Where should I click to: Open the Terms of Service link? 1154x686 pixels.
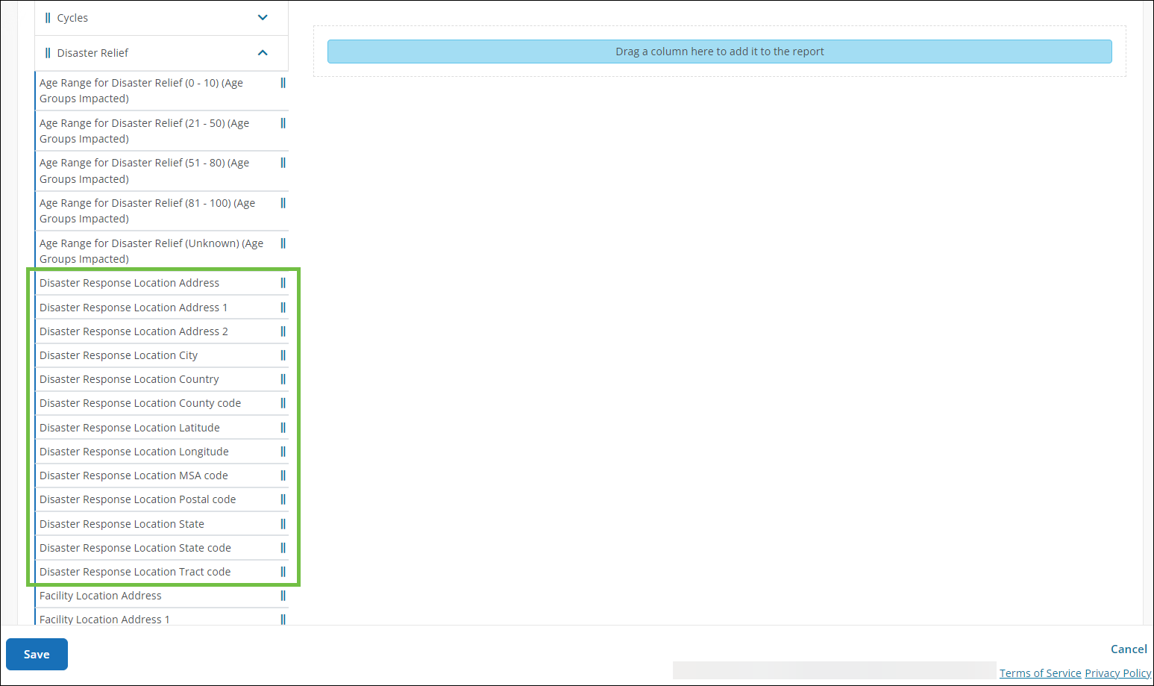click(x=1040, y=673)
